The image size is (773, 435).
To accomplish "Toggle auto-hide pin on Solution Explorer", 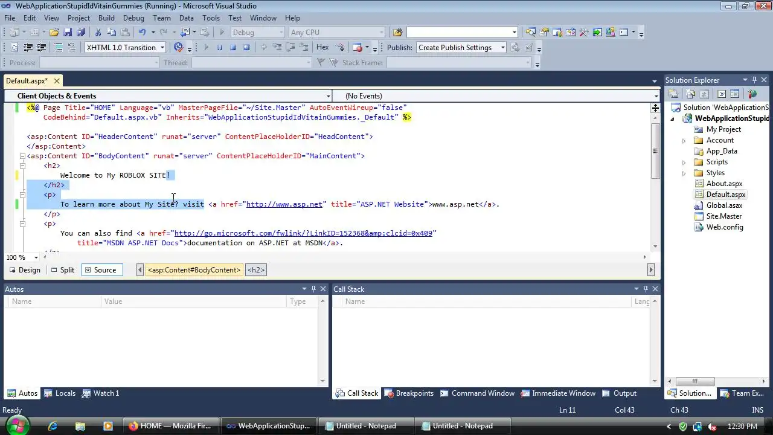I will tap(754, 80).
